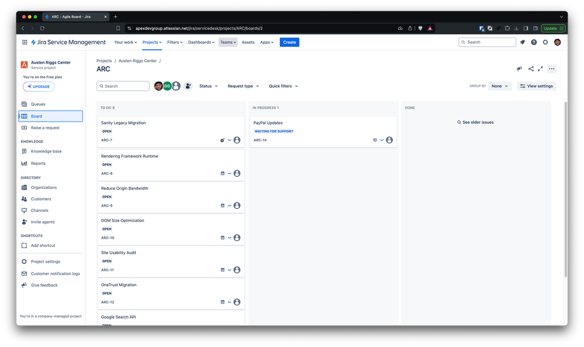
Task: Open the settings gear in top bar
Action: point(545,43)
